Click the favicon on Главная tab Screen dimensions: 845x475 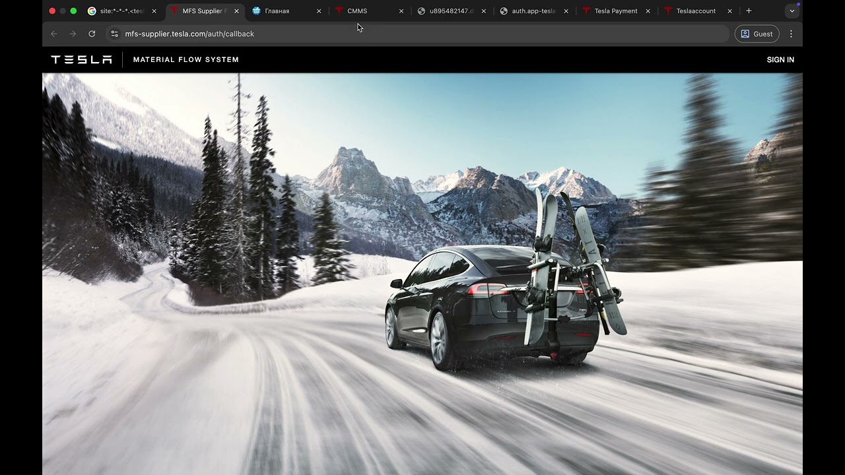256,11
